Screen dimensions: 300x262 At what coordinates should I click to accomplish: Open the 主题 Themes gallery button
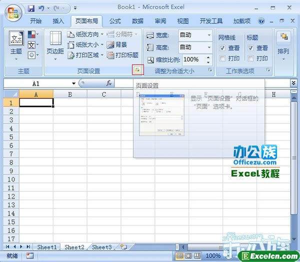click(16, 45)
